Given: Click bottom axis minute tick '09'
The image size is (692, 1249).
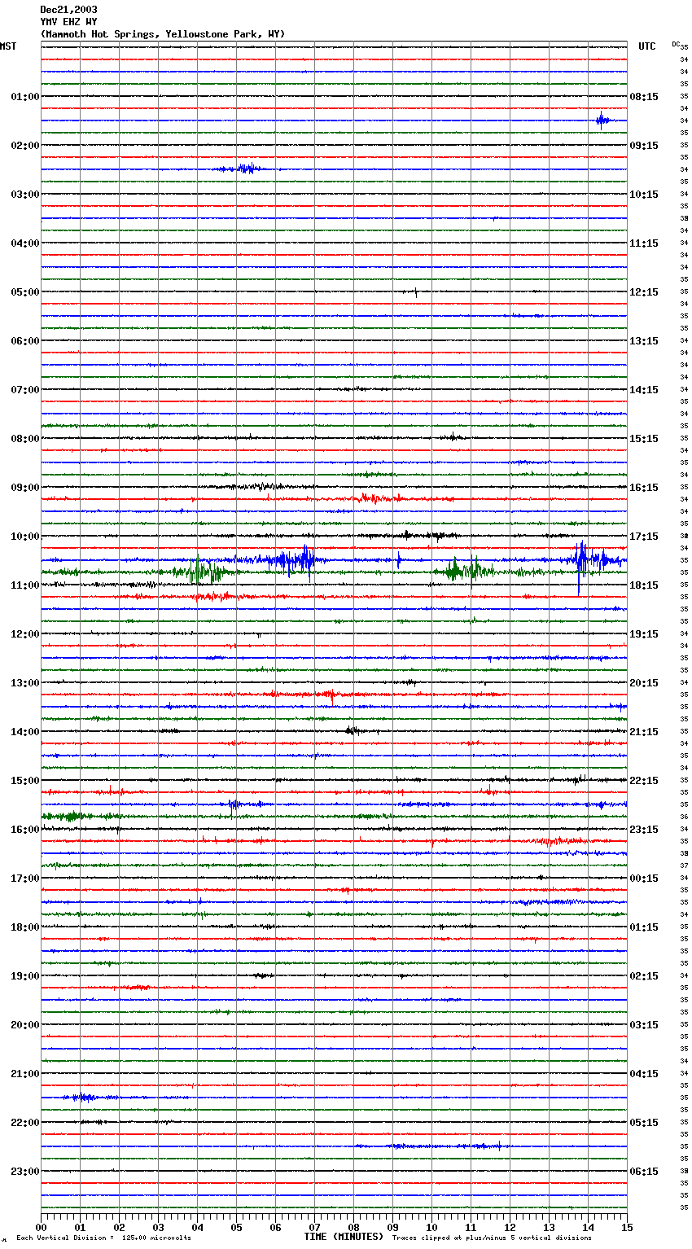Looking at the screenshot, I should tap(392, 1227).
